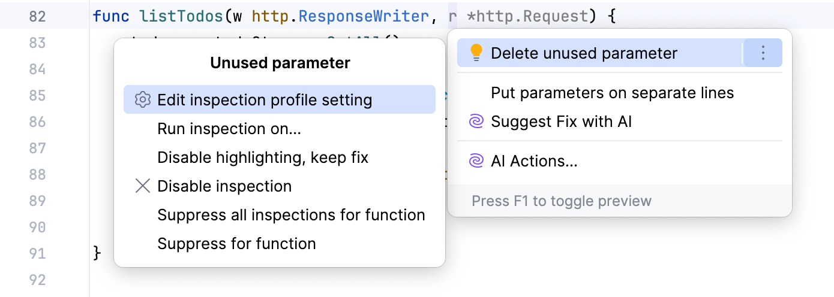Viewport: 834px width, 297px height.
Task: Select Suppress for function
Action: pyautogui.click(x=236, y=244)
